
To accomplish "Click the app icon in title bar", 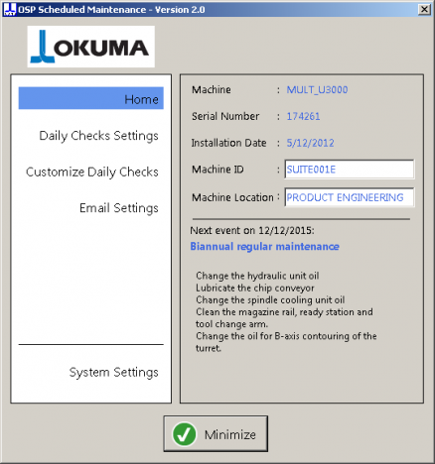I will click(10, 9).
